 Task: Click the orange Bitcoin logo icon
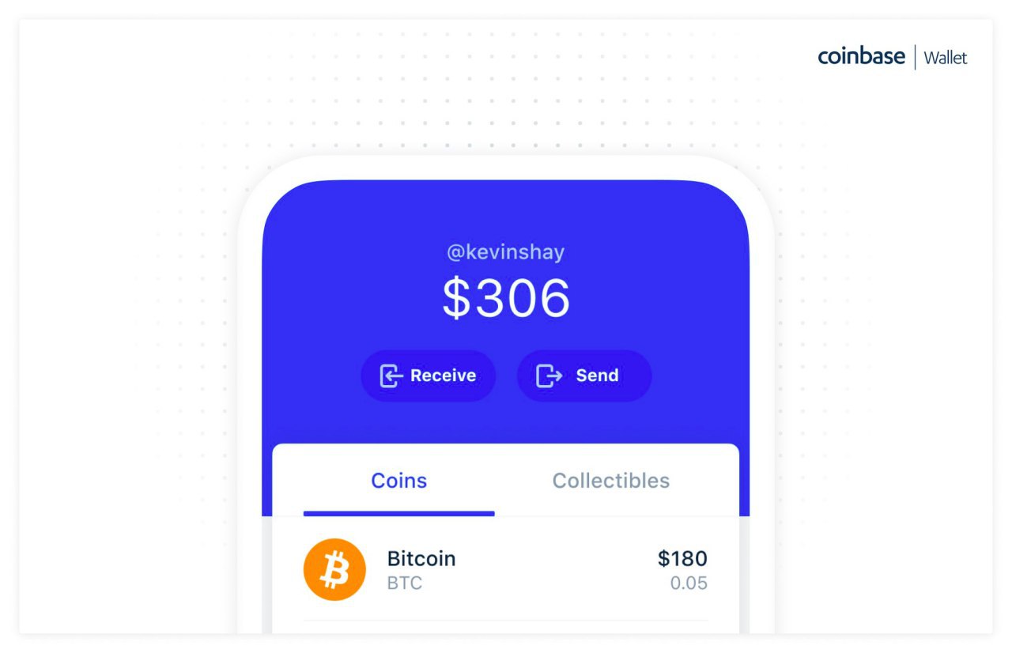click(x=334, y=570)
